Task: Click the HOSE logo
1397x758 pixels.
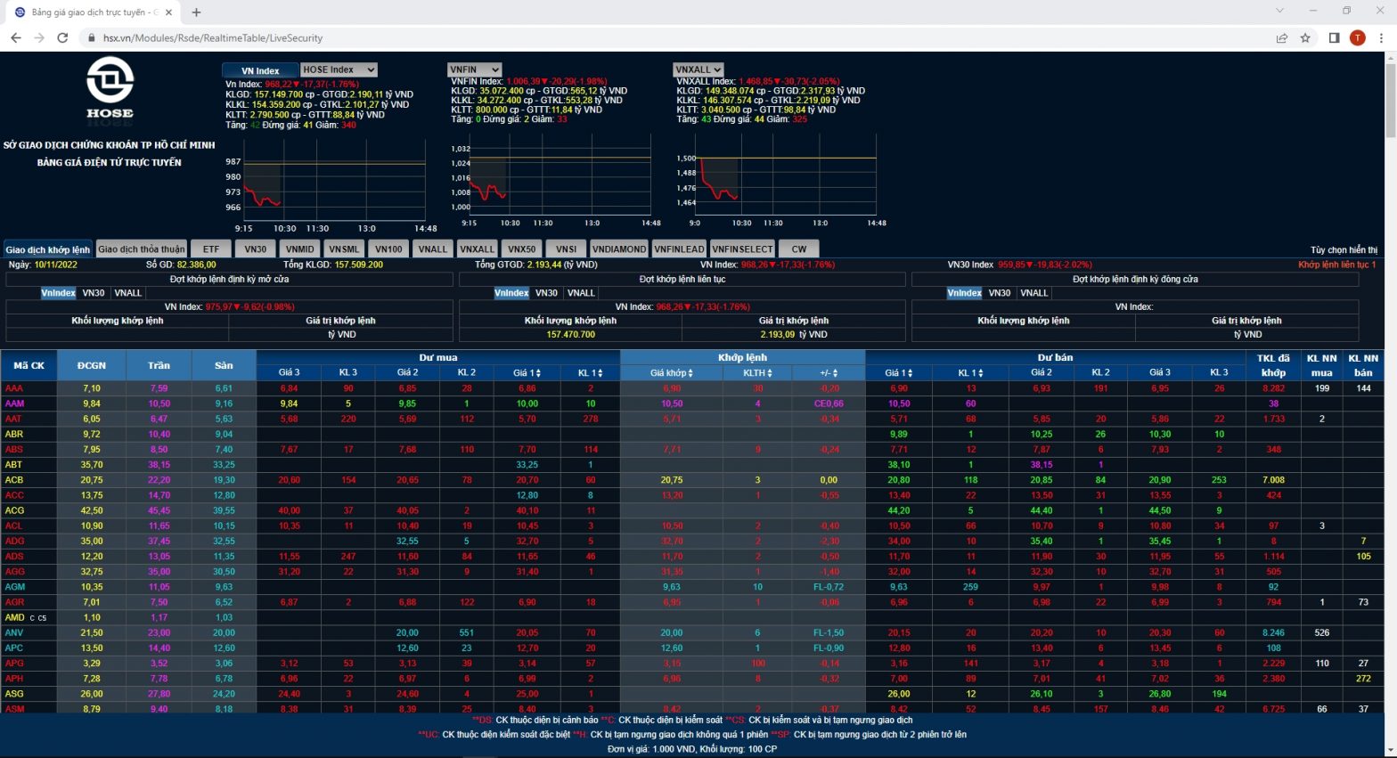Action: click(110, 87)
